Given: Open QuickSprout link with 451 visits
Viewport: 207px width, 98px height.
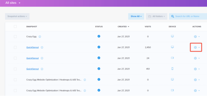Looking at the screenshot, I should click(32, 69).
